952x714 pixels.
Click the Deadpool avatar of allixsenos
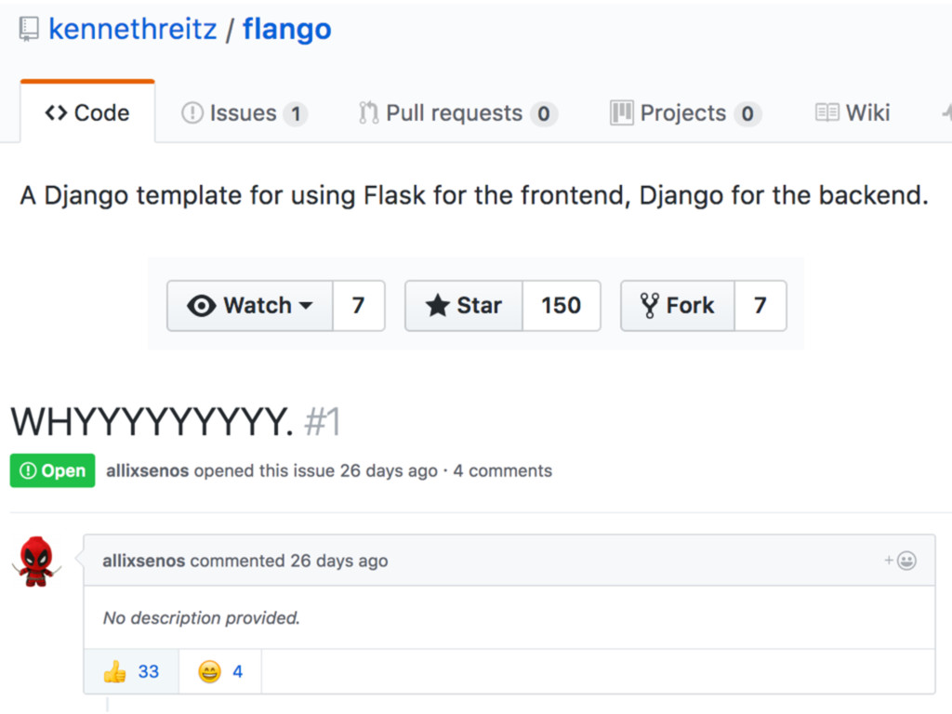[37, 561]
